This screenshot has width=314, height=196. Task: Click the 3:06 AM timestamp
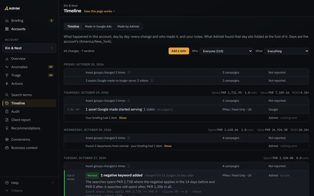[x=73, y=110]
